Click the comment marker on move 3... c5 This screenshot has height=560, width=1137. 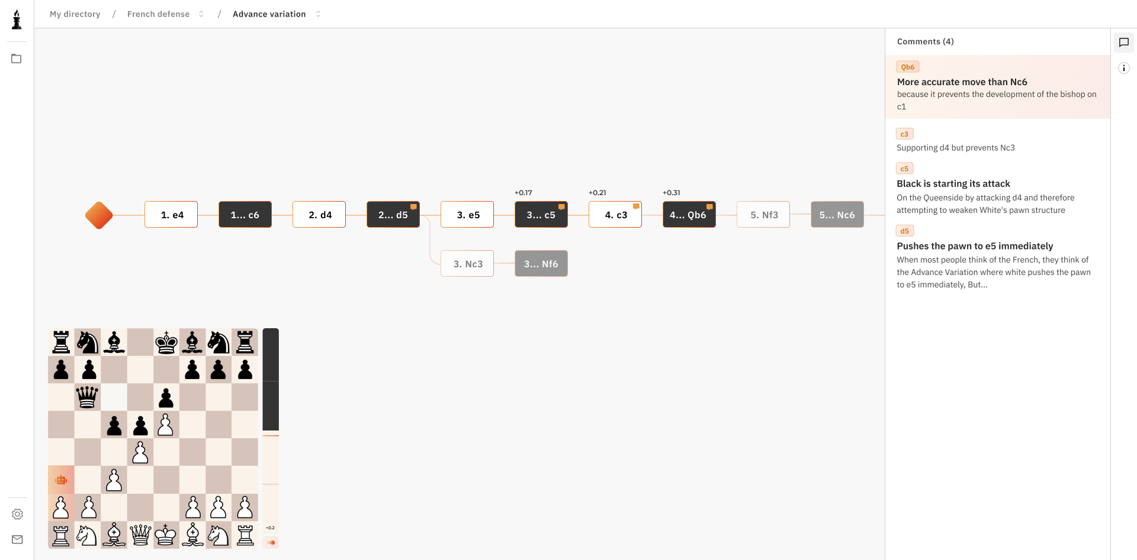tap(561, 206)
